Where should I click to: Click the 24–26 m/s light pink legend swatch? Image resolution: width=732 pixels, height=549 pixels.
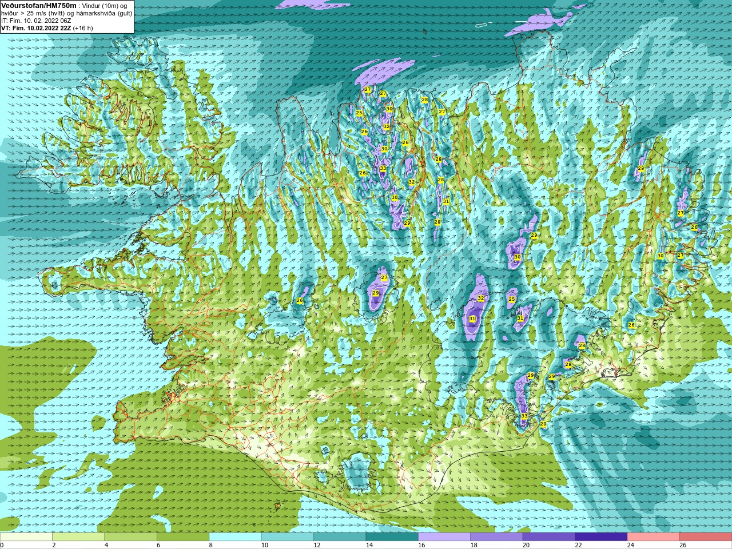(653, 537)
